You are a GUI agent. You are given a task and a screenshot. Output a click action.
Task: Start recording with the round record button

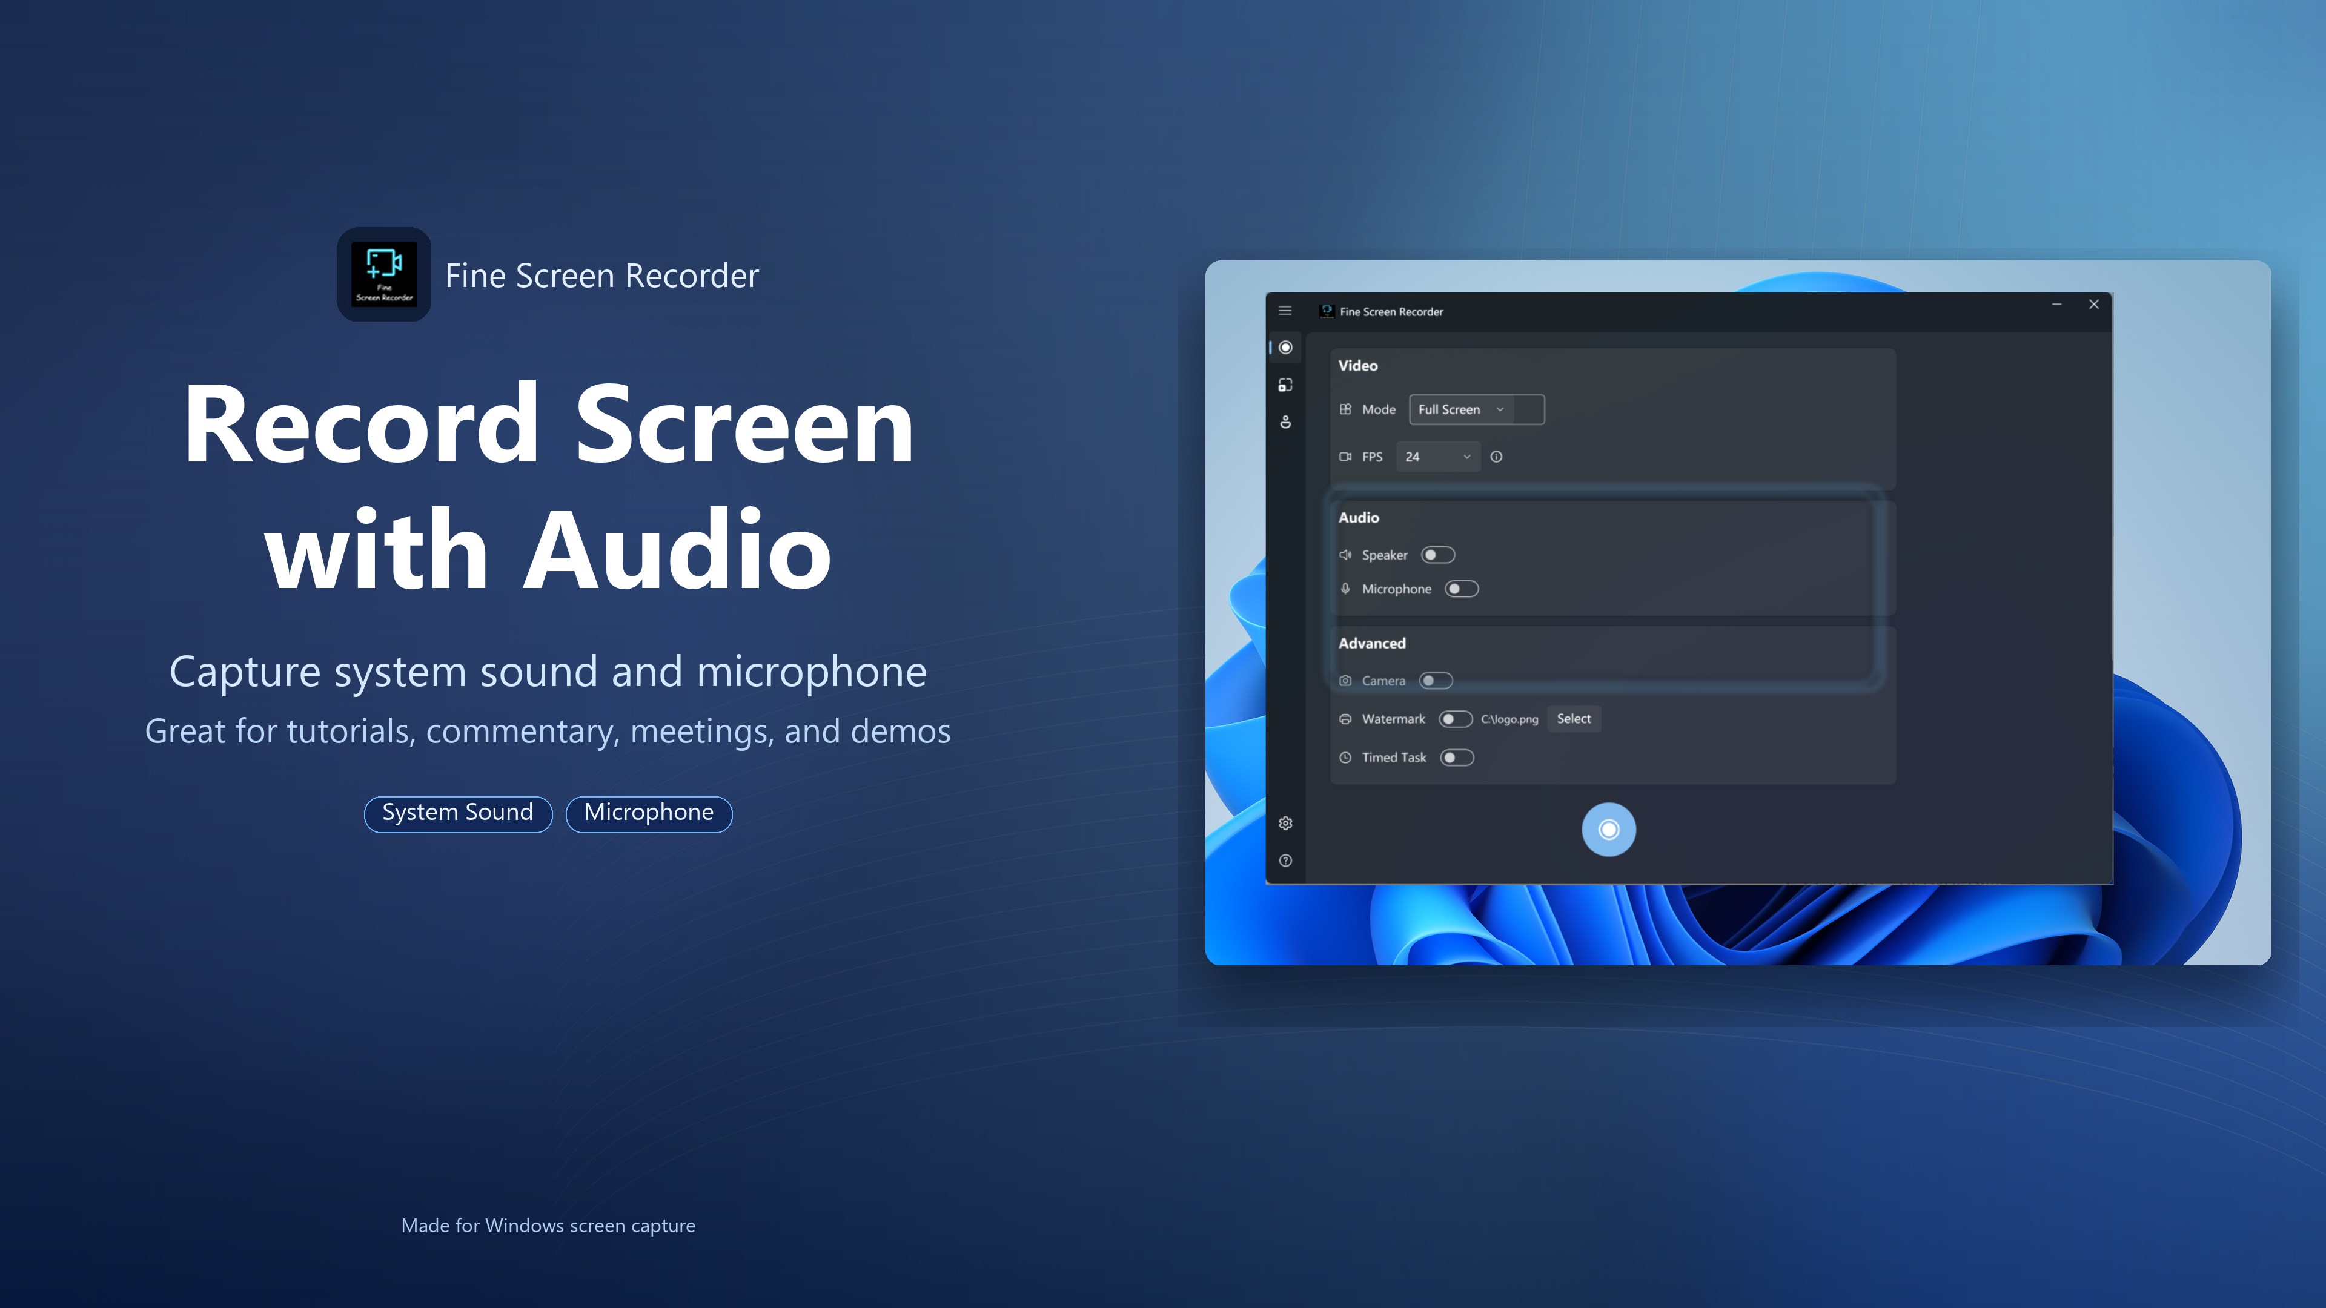pos(1608,830)
